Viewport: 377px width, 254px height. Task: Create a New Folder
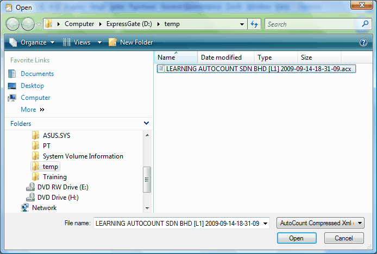[x=130, y=42]
